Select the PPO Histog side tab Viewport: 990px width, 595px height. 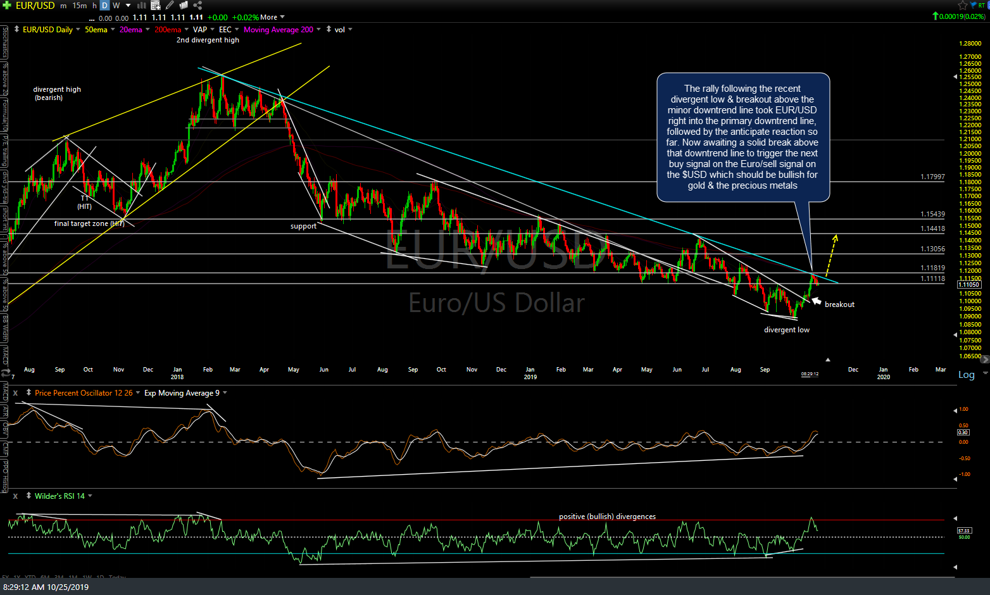coord(5,475)
